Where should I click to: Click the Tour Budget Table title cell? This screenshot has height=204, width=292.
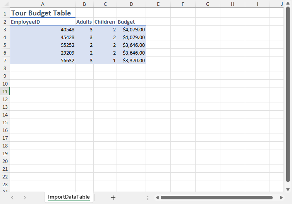42,13
